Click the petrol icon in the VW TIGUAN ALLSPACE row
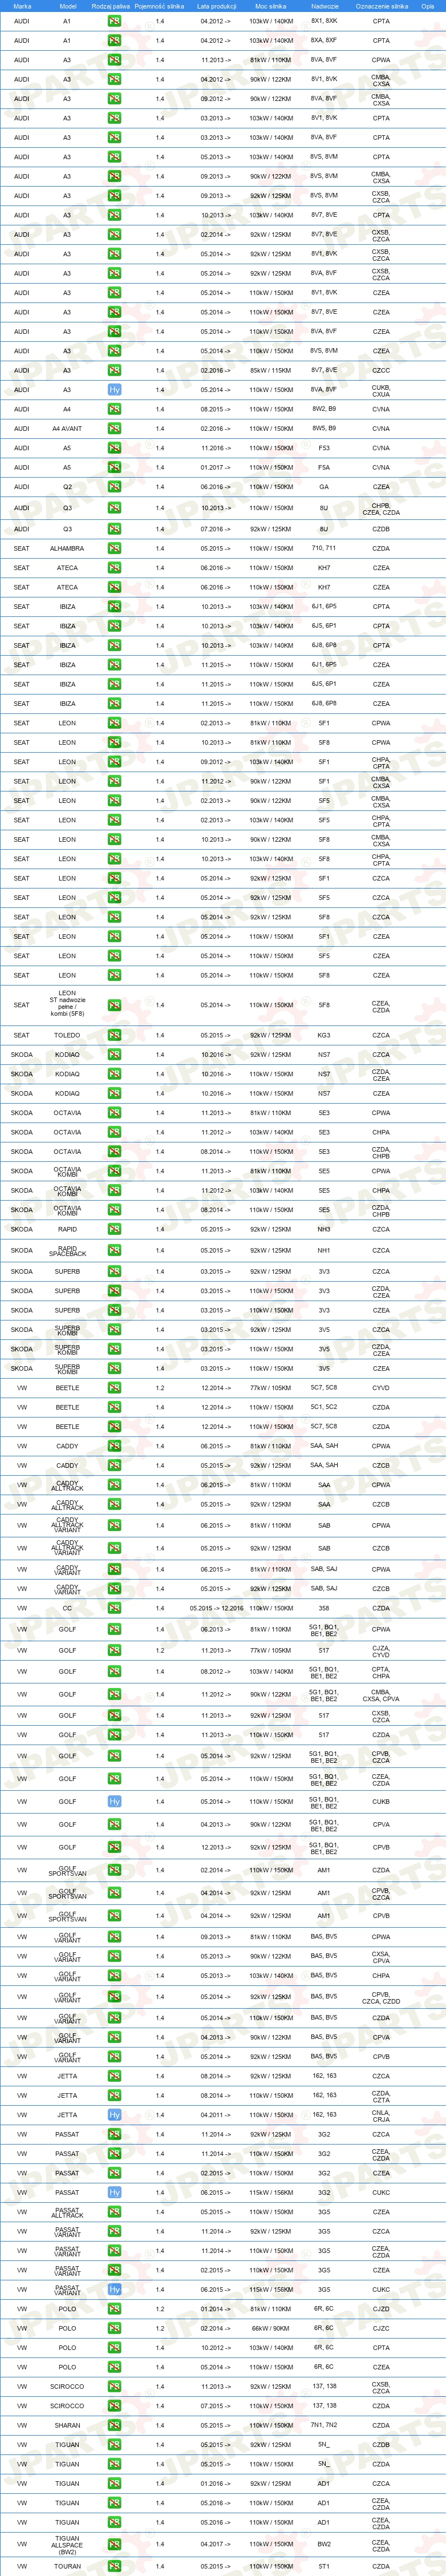 tap(114, 2544)
